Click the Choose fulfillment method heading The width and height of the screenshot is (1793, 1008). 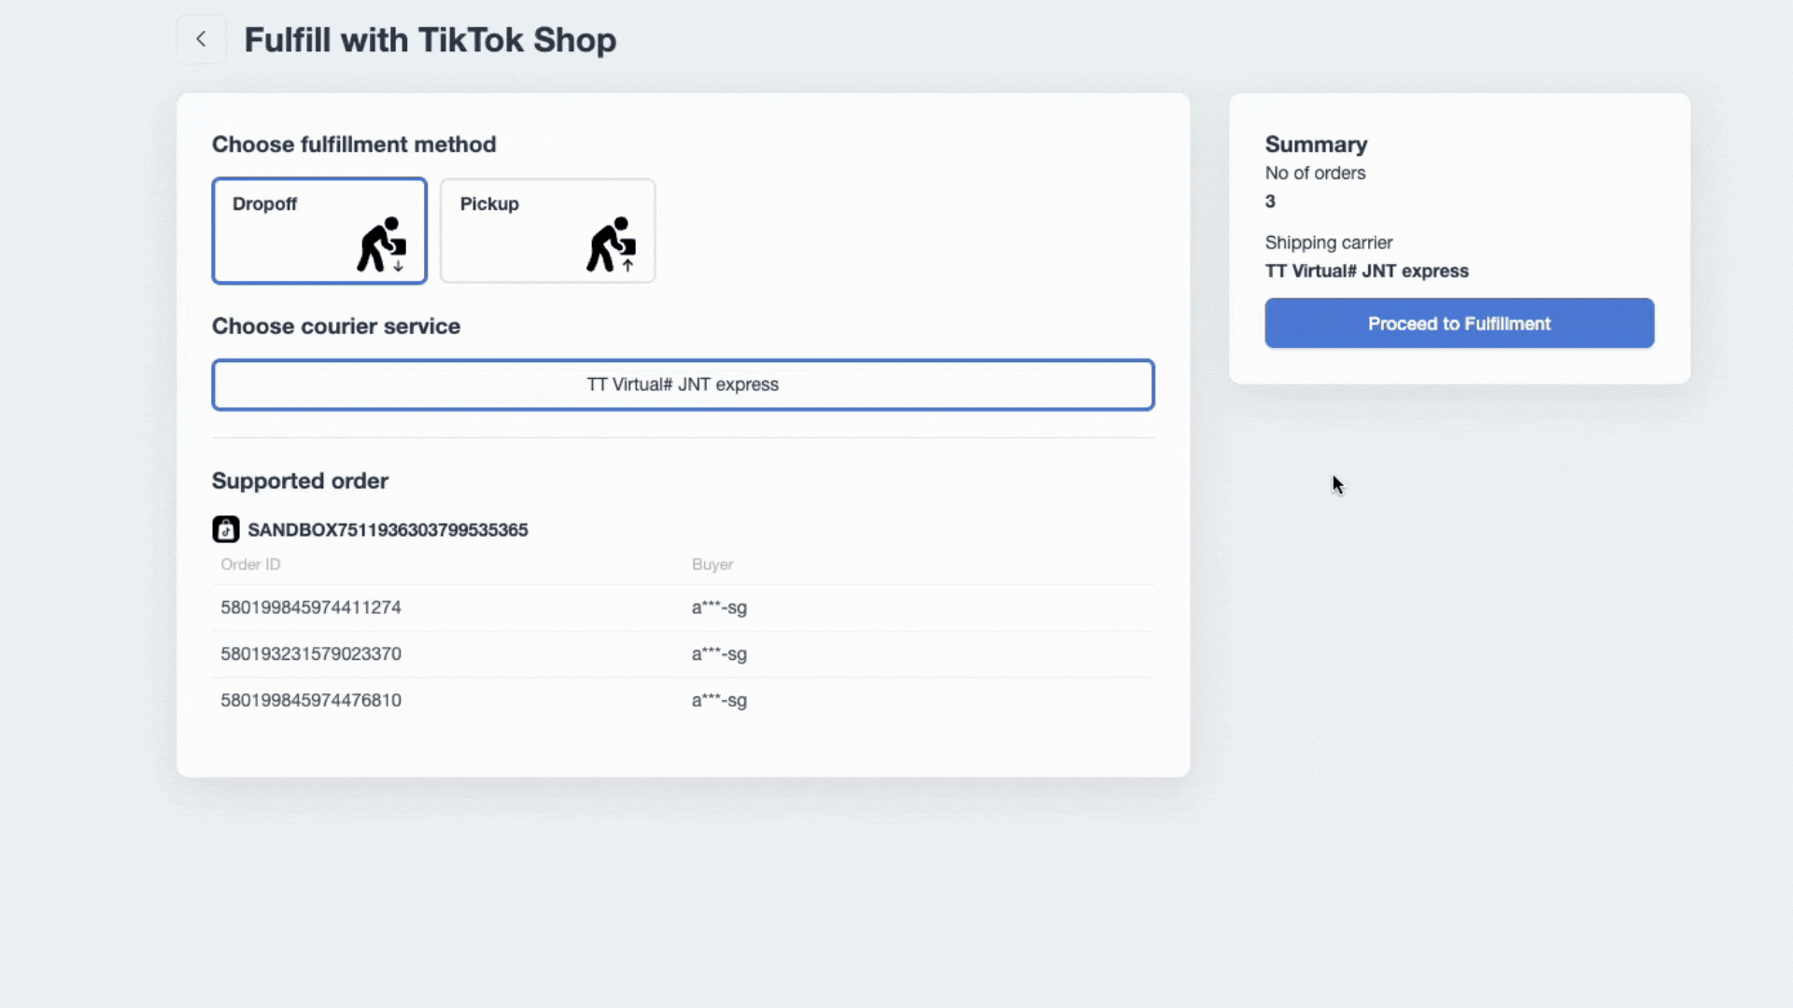[354, 144]
